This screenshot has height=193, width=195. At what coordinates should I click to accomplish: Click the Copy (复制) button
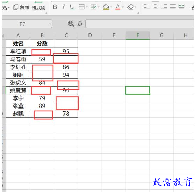coord(21,8)
